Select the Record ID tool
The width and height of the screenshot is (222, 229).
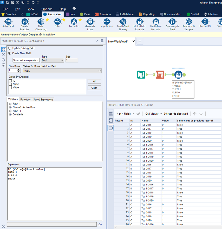pyautogui.click(x=205, y=22)
